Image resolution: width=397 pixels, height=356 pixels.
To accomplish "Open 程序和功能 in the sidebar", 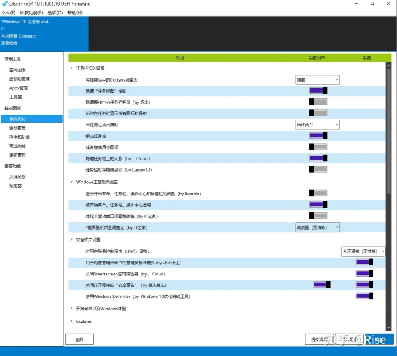I will coord(19,137).
